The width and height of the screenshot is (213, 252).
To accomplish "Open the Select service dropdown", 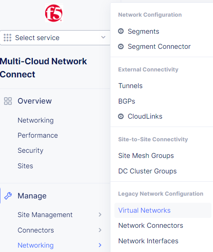I will point(55,38).
